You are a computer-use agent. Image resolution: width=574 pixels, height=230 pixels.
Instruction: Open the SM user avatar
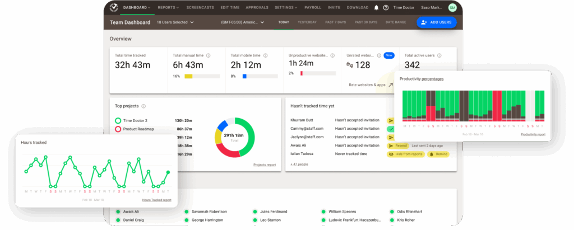(452, 8)
